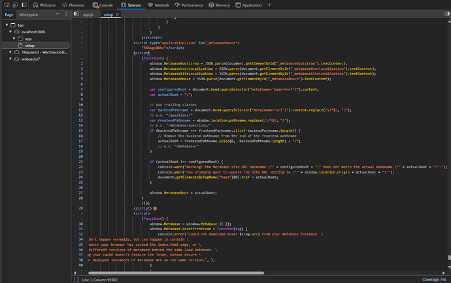Viewport: 451px width, 283px height.
Task: Click the Home icon on Welcome tab
Action: click(x=35, y=5)
